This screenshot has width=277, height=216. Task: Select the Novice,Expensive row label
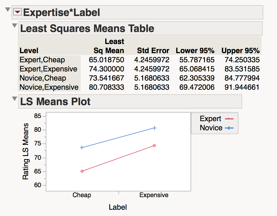point(49,87)
